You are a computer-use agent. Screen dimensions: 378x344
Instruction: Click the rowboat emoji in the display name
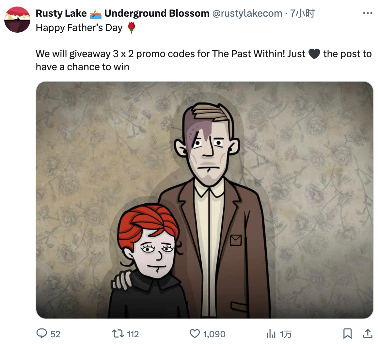95,14
